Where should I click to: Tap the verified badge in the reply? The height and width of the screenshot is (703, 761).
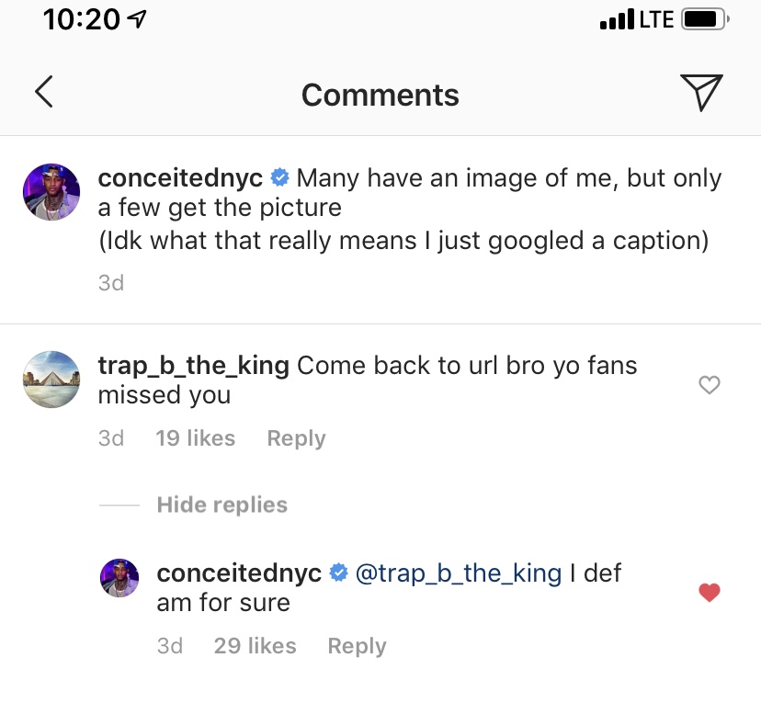[338, 573]
